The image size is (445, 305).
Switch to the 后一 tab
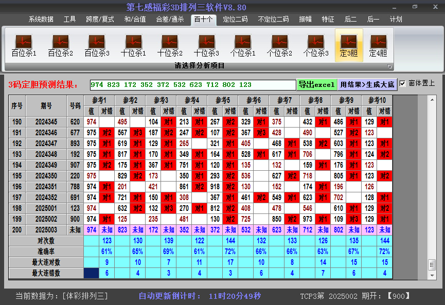tap(373, 20)
